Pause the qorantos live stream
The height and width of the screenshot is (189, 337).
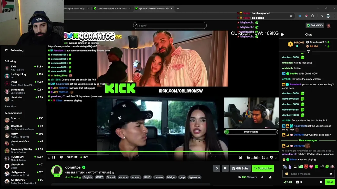[54, 157]
